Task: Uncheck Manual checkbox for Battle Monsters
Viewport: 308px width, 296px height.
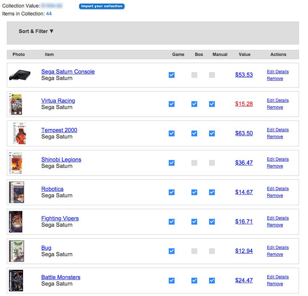Action: [212, 280]
